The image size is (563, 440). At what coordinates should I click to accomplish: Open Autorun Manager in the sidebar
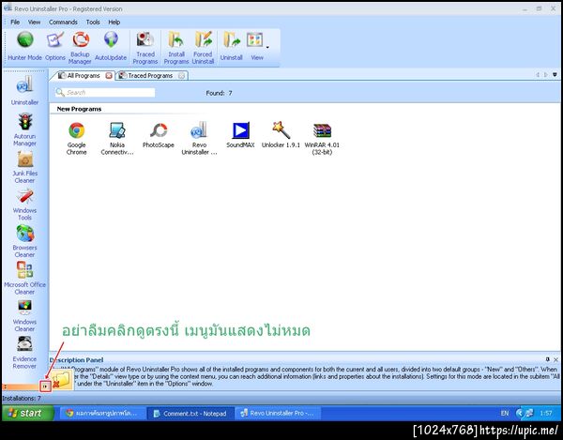[24, 129]
